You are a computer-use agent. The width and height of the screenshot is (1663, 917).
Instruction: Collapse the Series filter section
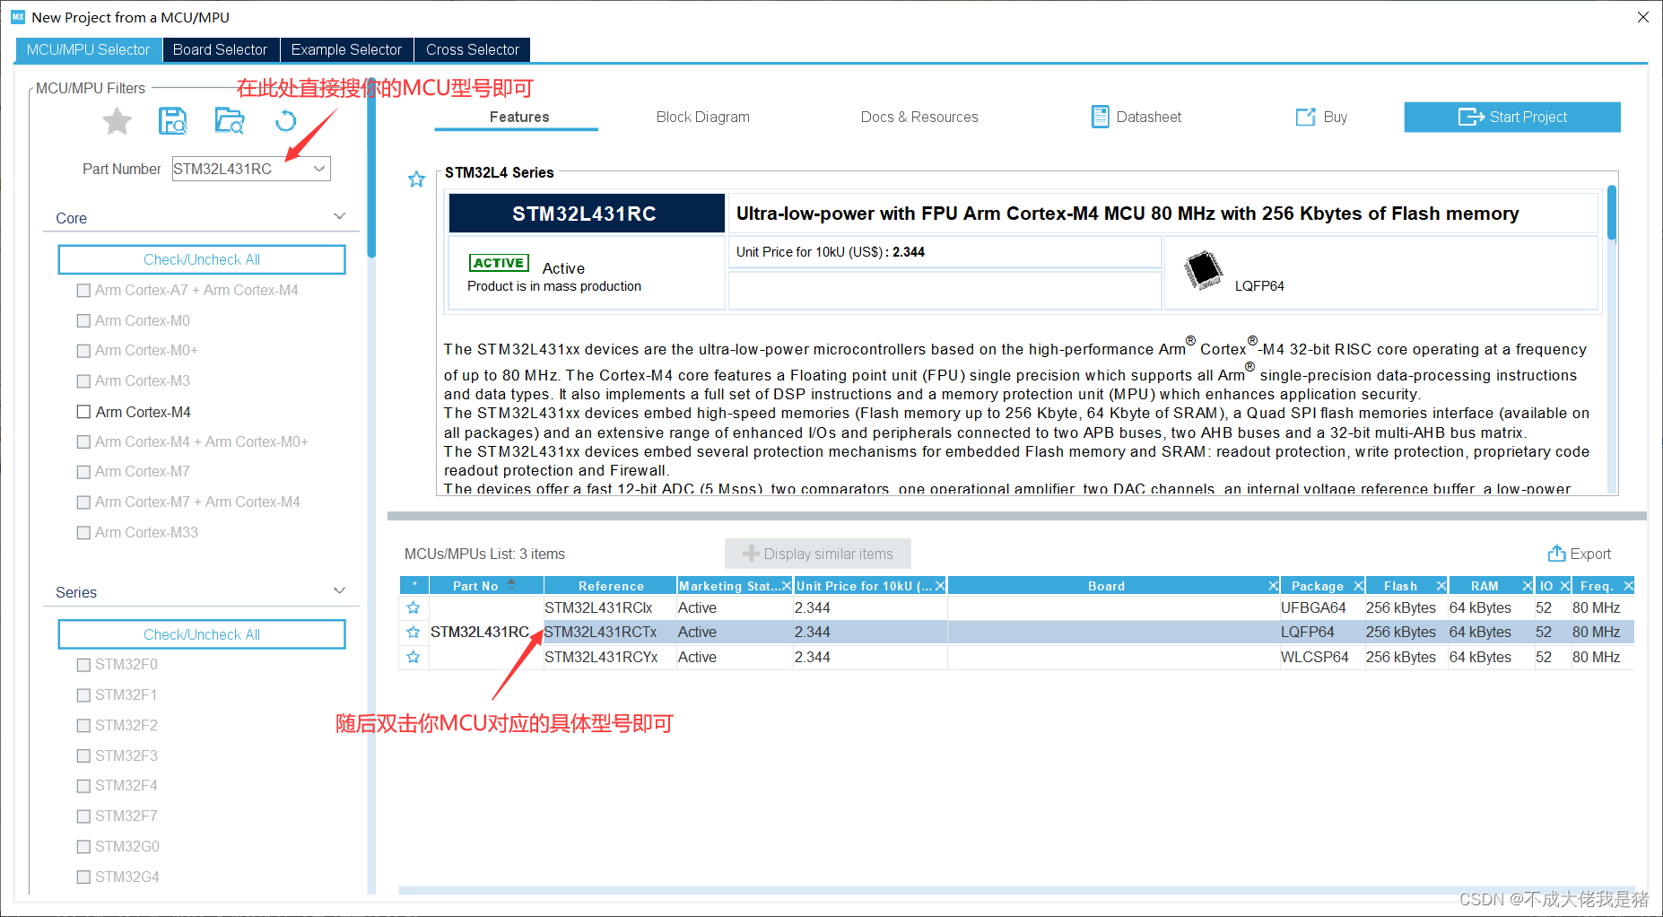coord(339,590)
